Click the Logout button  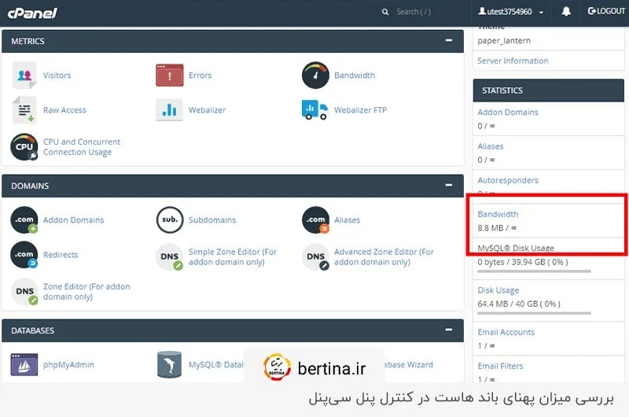click(606, 12)
